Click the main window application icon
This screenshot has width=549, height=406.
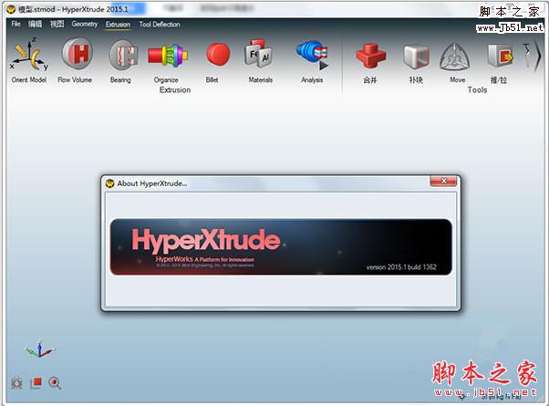11,9
